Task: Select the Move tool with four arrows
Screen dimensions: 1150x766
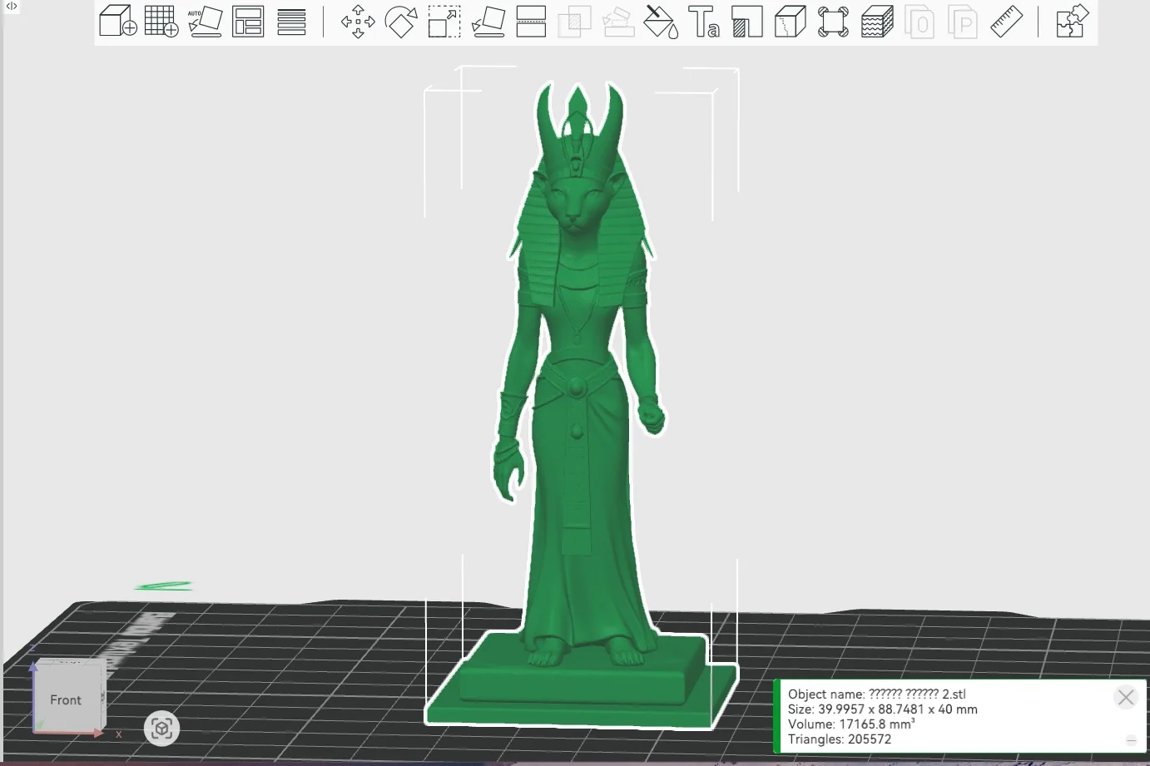Action: (358, 22)
